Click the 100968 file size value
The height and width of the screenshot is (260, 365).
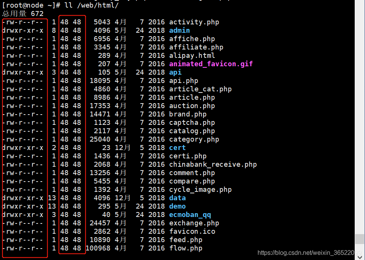coord(98,248)
